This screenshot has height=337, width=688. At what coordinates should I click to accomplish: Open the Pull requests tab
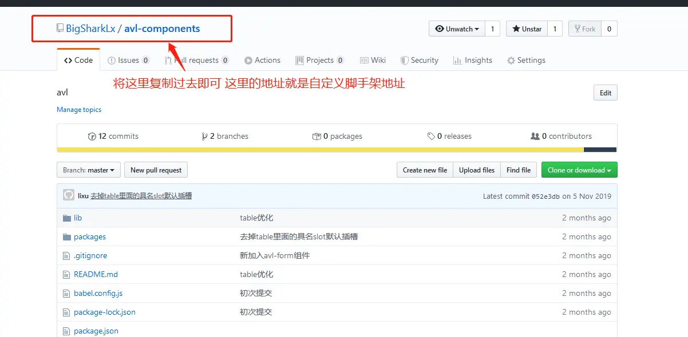(x=196, y=60)
